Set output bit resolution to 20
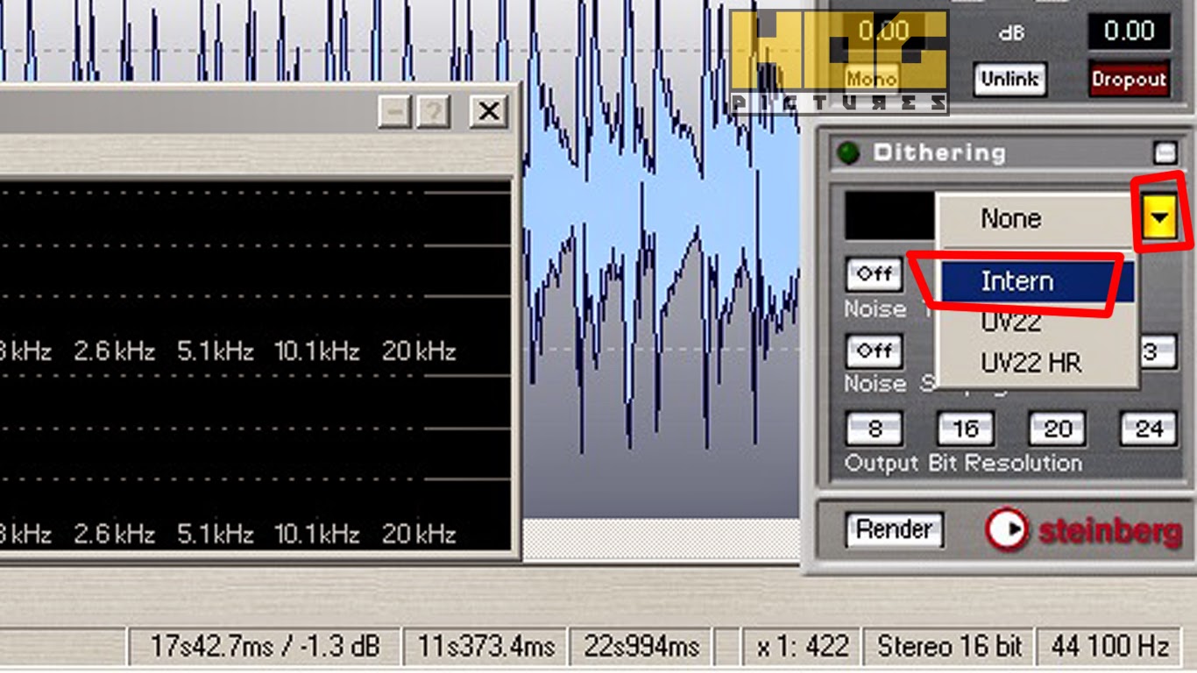Viewport: 1197px width, 673px height. (1058, 429)
